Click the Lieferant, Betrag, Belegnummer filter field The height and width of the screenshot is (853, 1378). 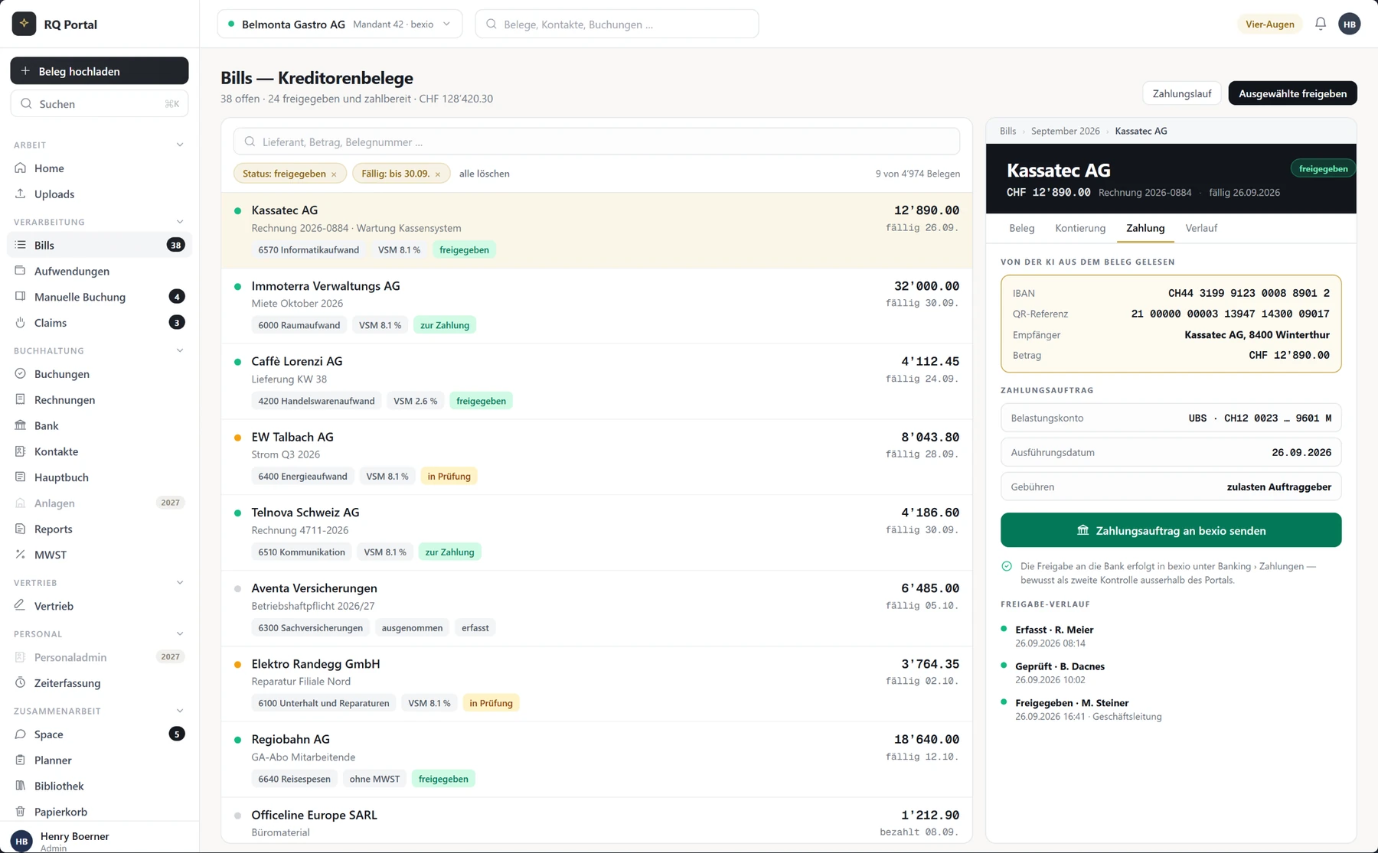click(x=596, y=142)
